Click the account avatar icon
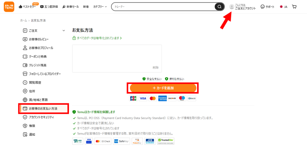Viewport: 307px width, 146px height. (x=231, y=7)
